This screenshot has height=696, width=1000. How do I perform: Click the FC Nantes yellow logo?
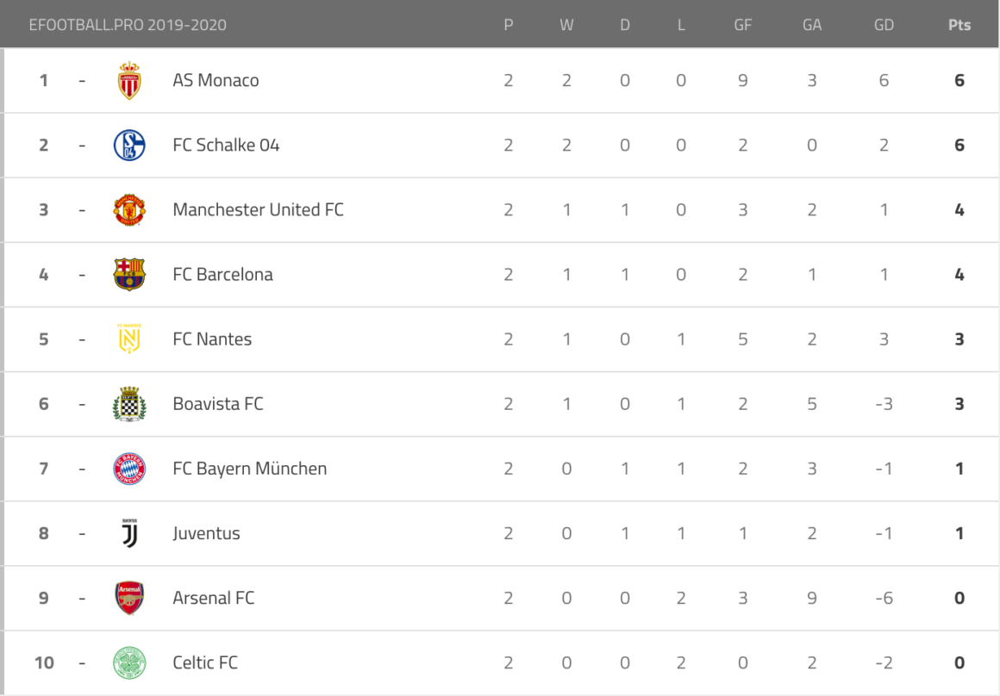129,339
